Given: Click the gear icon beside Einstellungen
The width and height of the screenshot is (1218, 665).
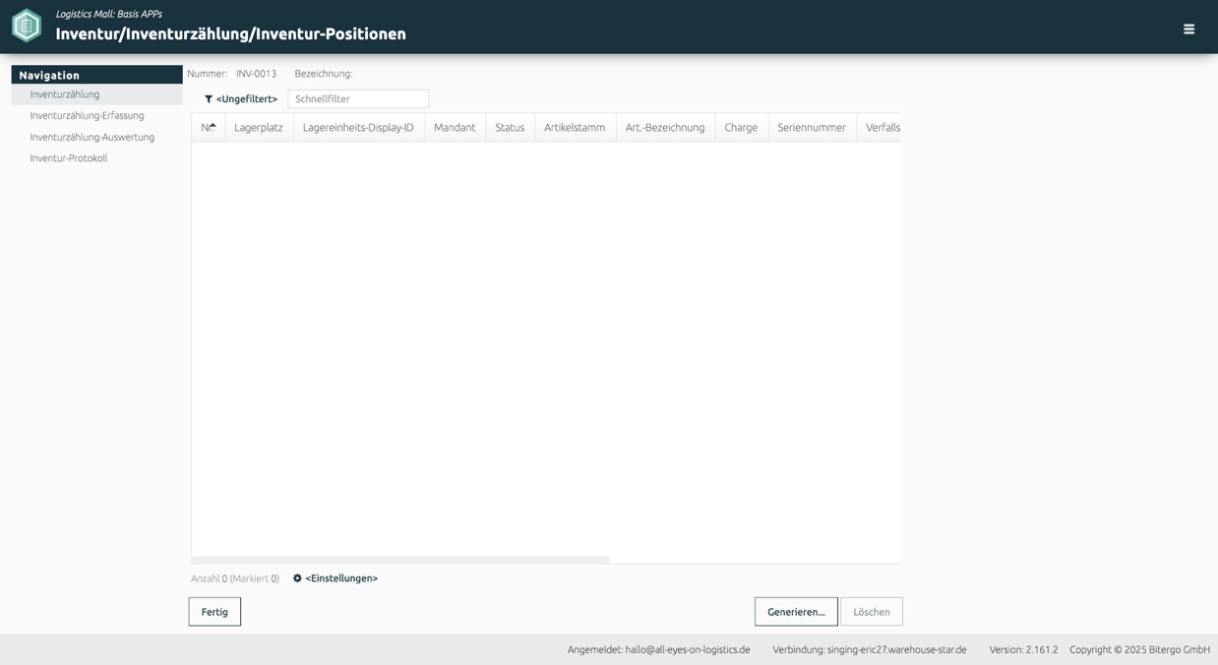Looking at the screenshot, I should pos(297,578).
